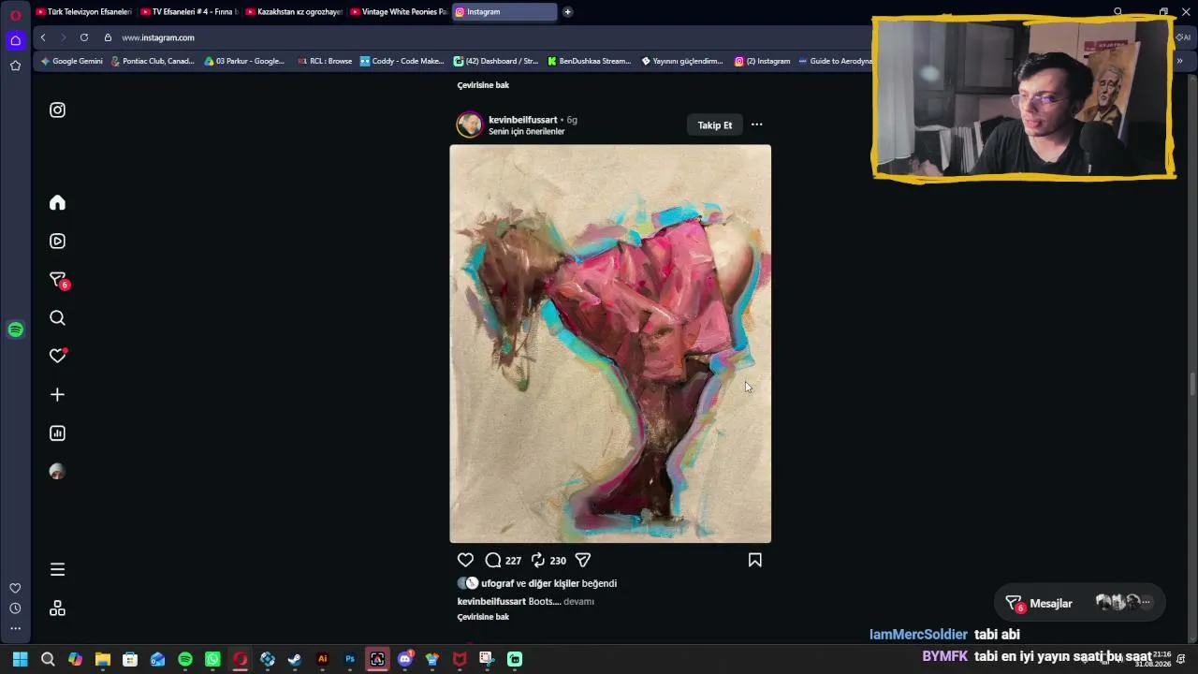Open the ufograf profile link
Image resolution: width=1198 pixels, height=674 pixels.
(x=497, y=583)
